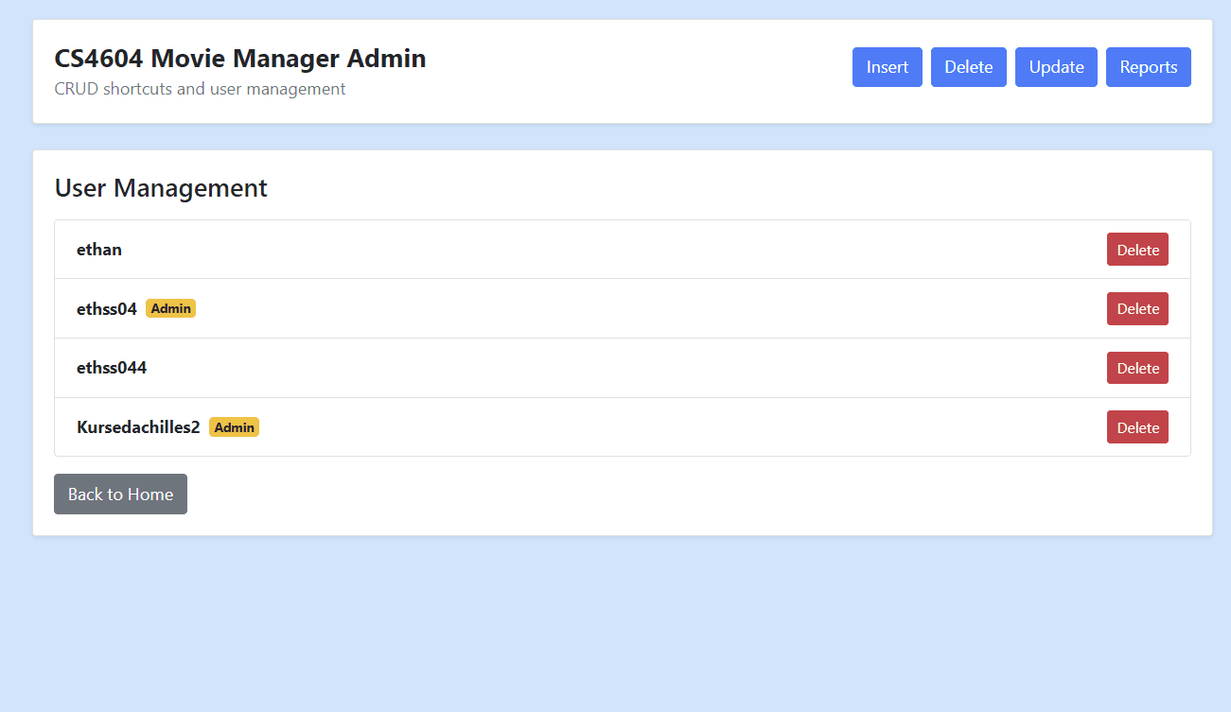
Task: Click the Delete shortcut in the header
Action: pyautogui.click(x=968, y=66)
